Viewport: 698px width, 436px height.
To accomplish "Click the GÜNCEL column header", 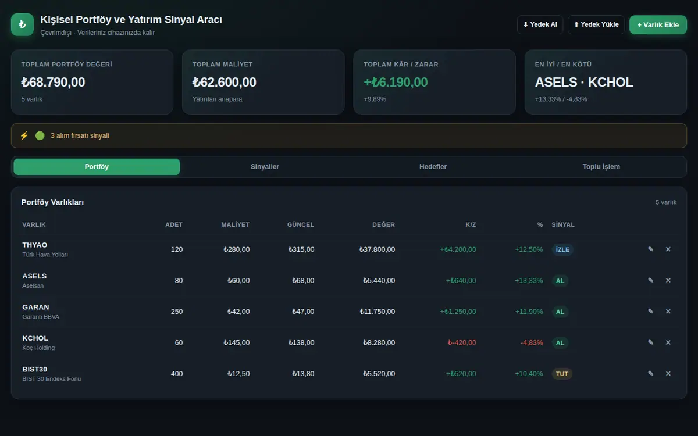I will tap(301, 224).
